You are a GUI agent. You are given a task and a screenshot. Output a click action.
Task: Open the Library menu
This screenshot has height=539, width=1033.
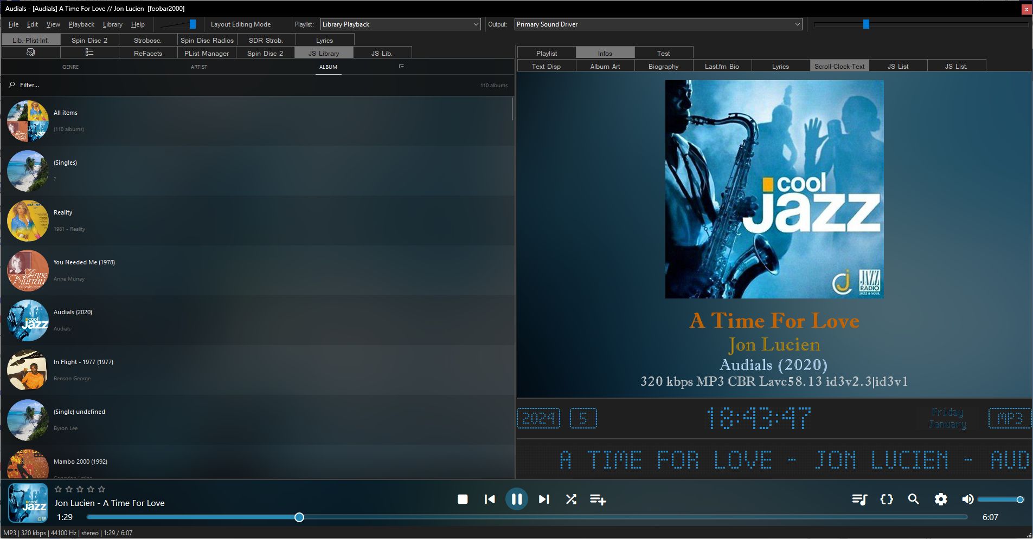(112, 24)
